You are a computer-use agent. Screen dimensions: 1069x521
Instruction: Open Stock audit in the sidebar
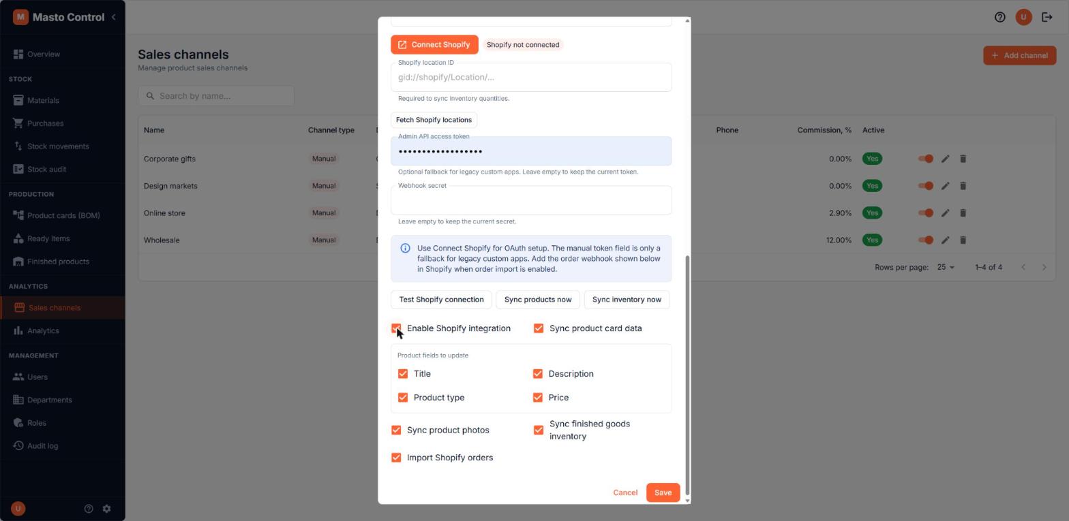pyautogui.click(x=62, y=170)
